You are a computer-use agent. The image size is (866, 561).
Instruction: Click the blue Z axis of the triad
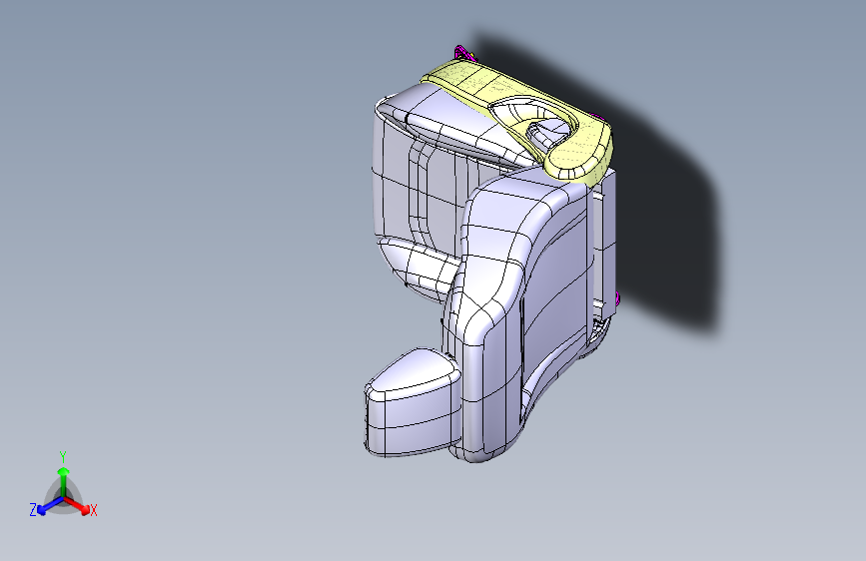coord(50,506)
